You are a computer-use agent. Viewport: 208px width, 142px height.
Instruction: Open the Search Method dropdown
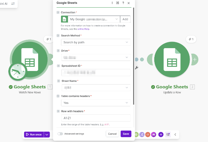tap(96, 42)
